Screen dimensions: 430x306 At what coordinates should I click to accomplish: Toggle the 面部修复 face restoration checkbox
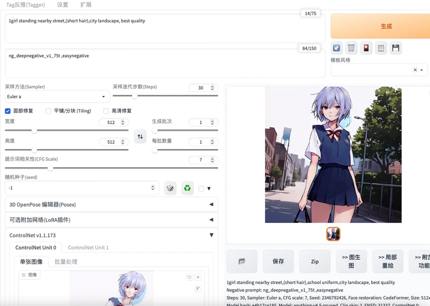coord(7,111)
